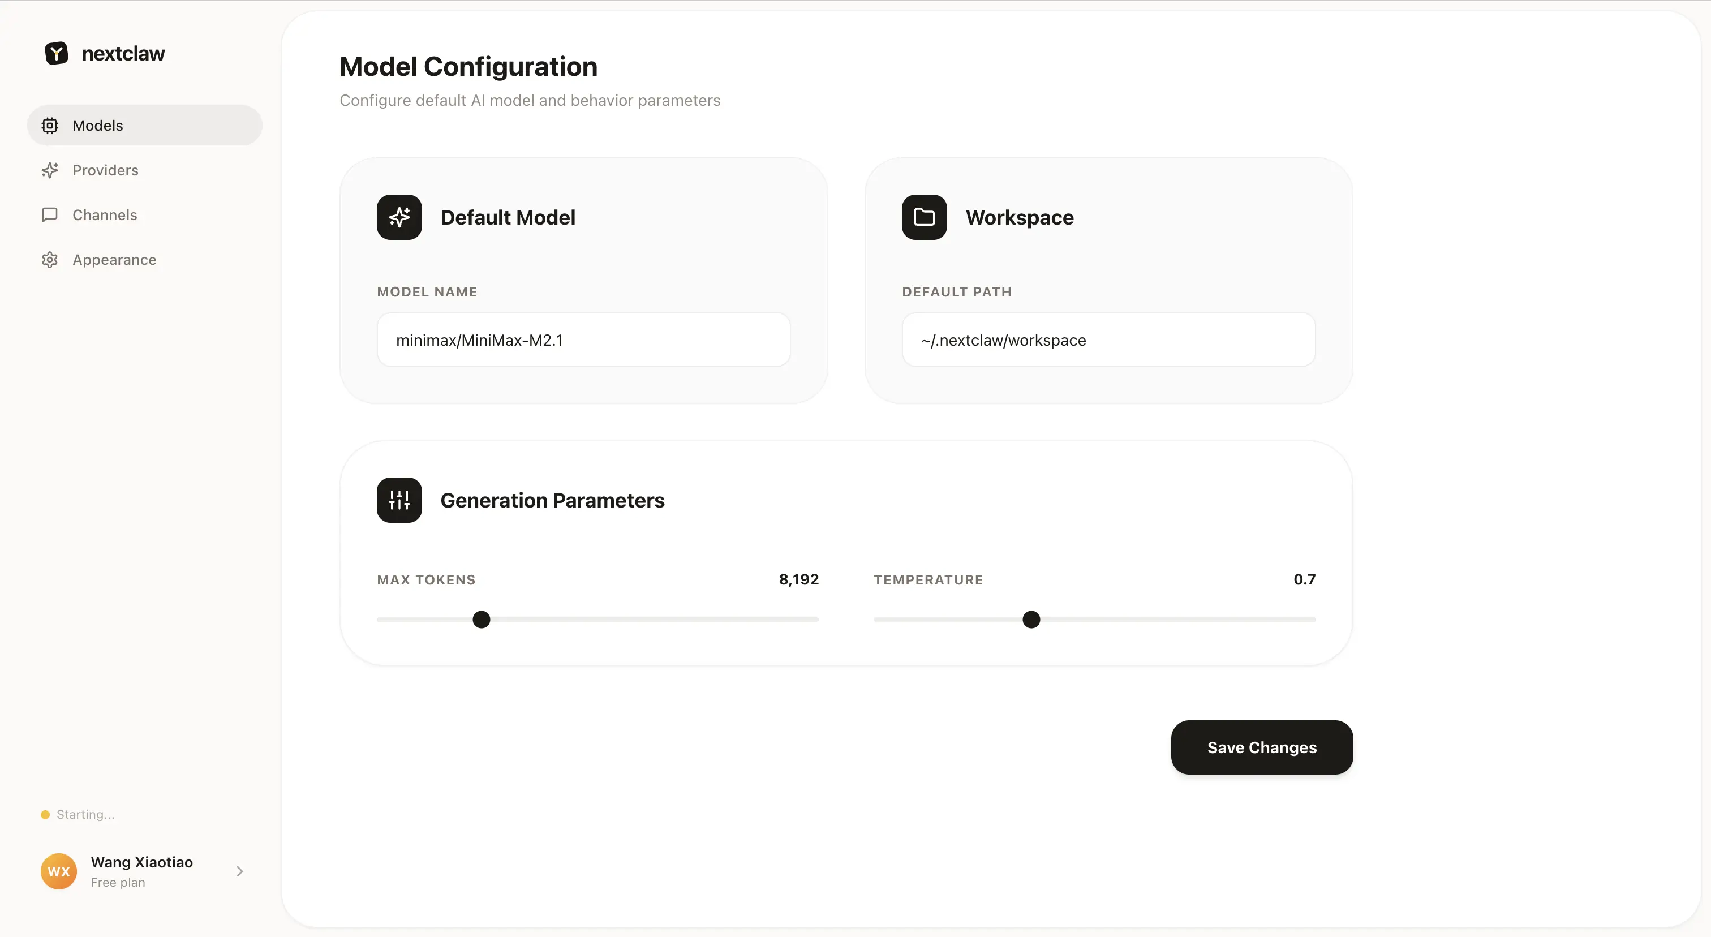Open the Wang Xiaotiao account menu
1711x937 pixels.
pyautogui.click(x=141, y=863)
